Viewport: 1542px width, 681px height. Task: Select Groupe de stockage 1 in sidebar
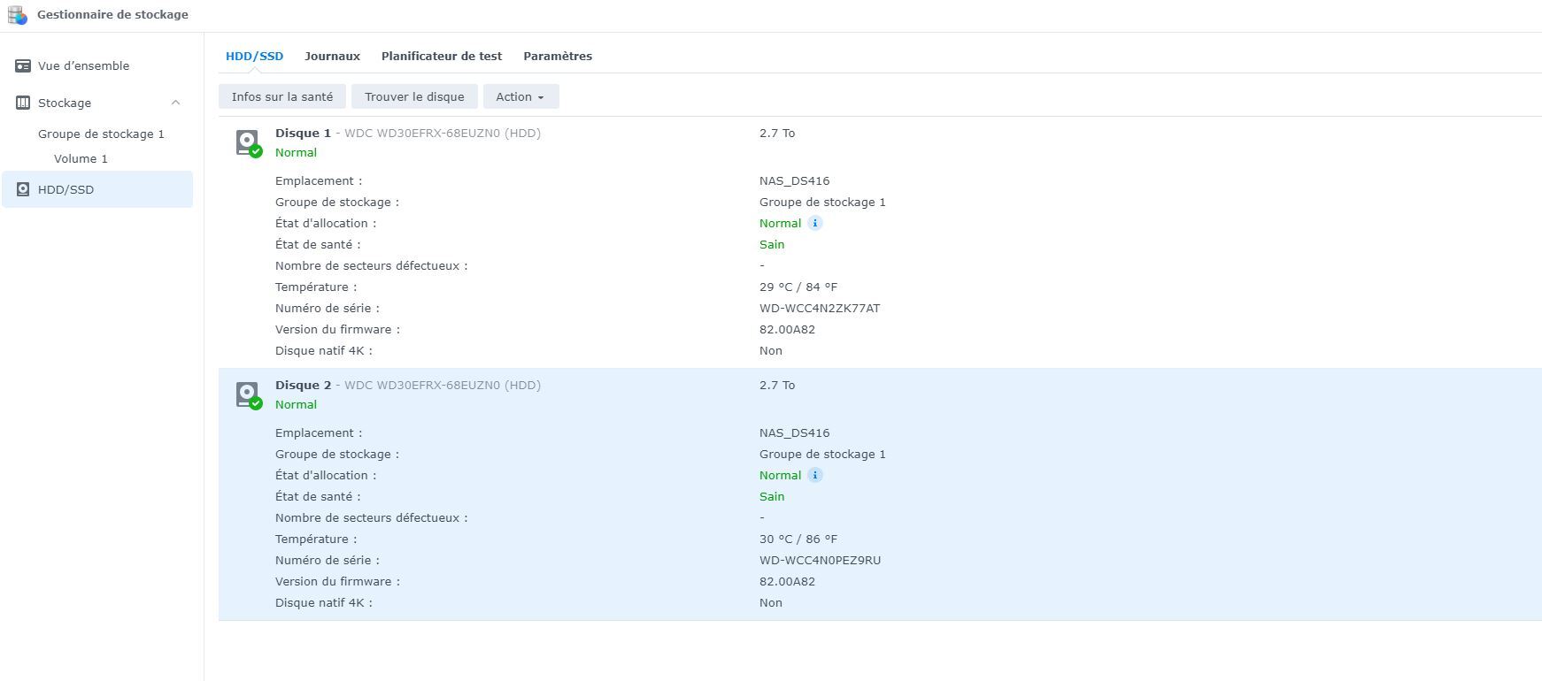coord(101,134)
